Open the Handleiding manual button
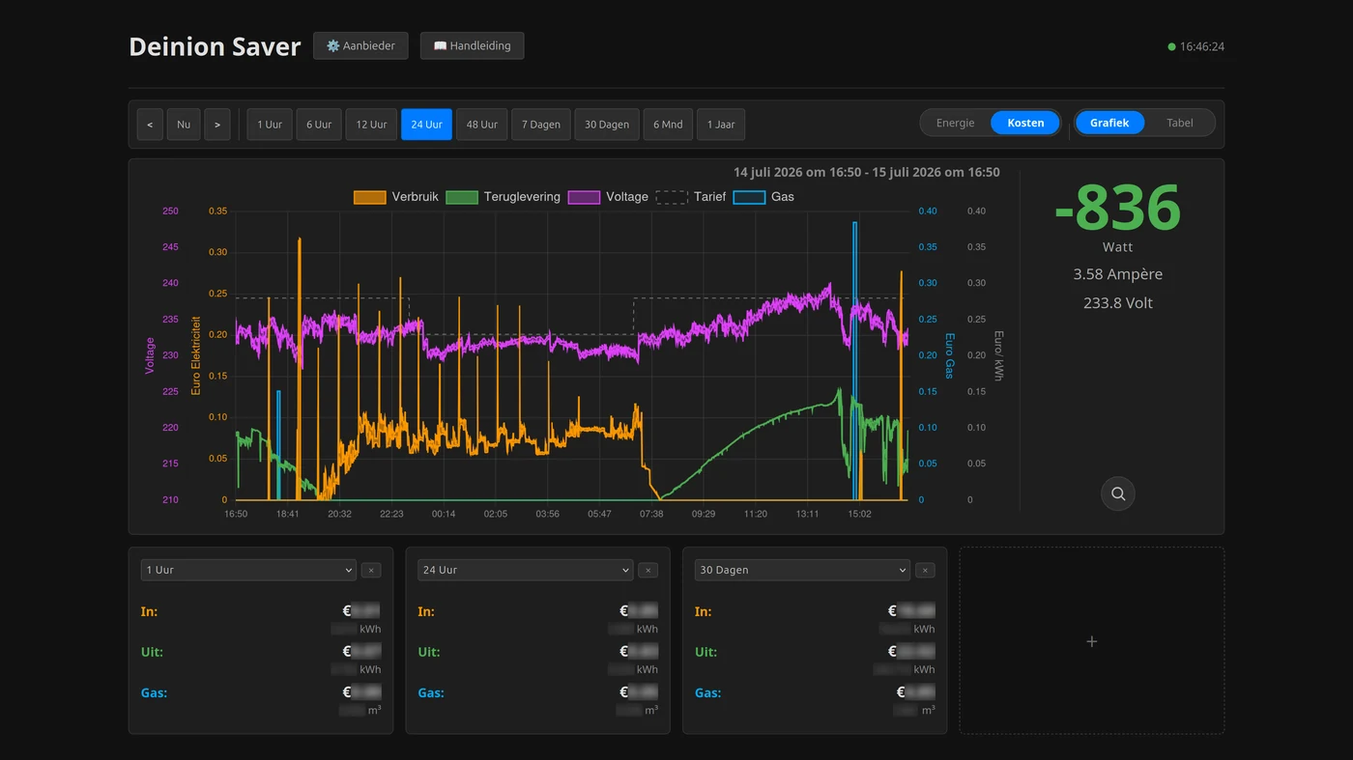 (472, 45)
